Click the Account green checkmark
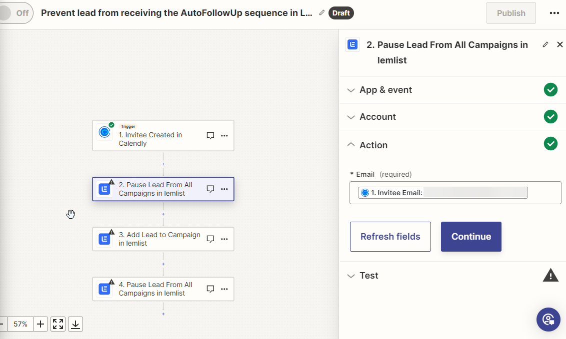 550,117
